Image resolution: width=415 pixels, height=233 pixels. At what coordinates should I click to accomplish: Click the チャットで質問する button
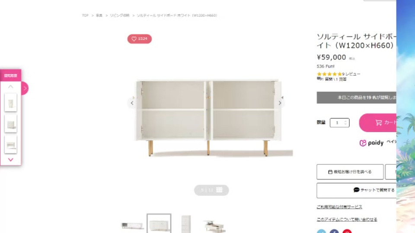click(x=357, y=190)
